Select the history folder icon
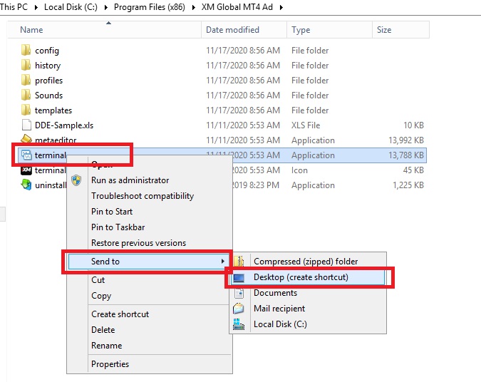Screen dimensions: 481x382 26,66
